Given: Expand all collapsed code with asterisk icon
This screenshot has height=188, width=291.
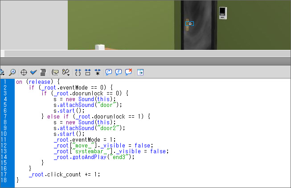Looking at the screenshot, I should pos(98,72).
